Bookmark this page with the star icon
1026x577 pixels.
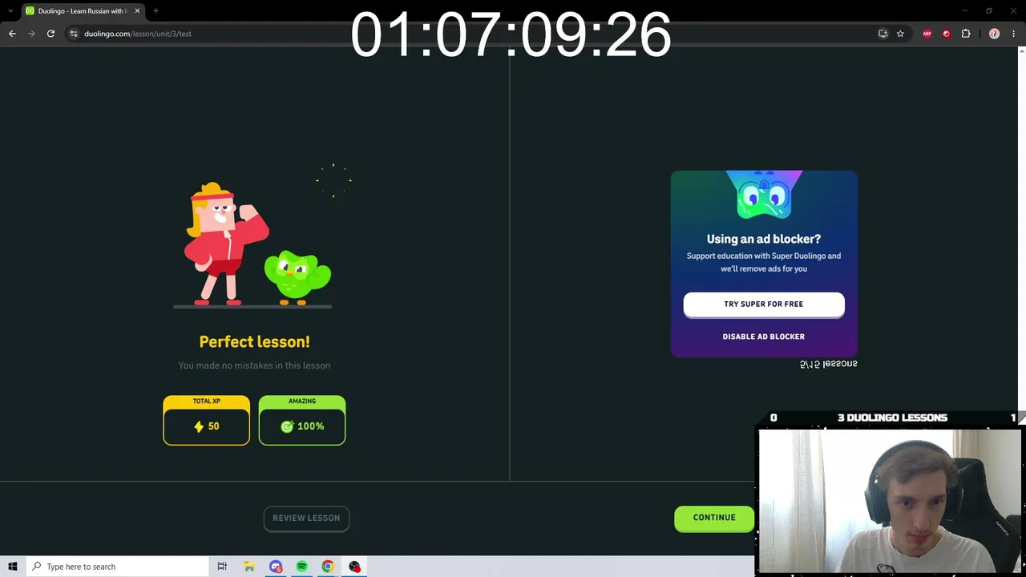900,34
